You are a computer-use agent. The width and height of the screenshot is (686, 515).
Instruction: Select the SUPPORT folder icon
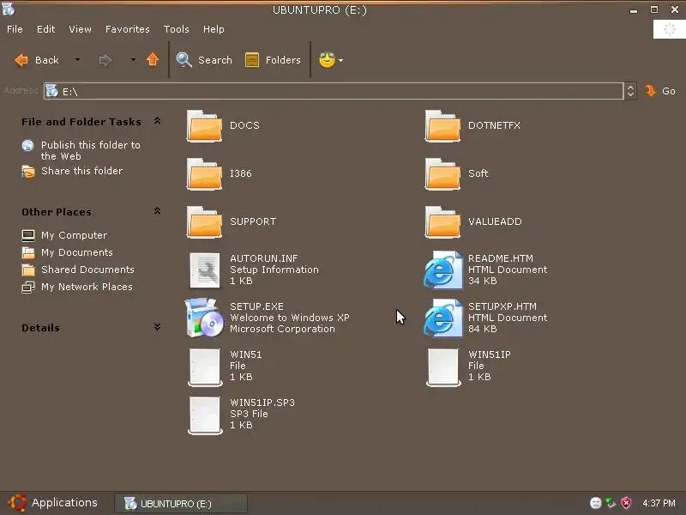(x=204, y=222)
